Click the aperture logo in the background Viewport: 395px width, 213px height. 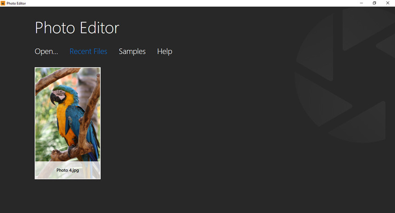click(344, 74)
